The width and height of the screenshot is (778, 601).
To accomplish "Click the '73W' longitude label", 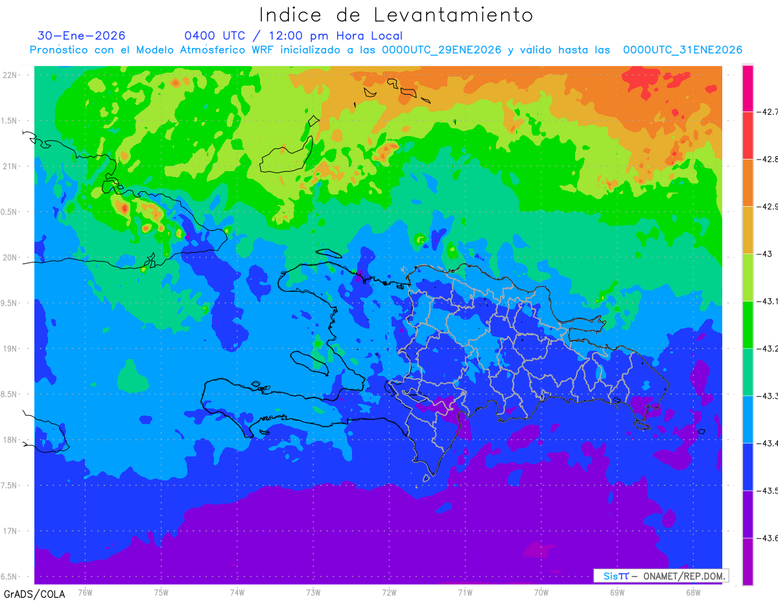I will [313, 592].
